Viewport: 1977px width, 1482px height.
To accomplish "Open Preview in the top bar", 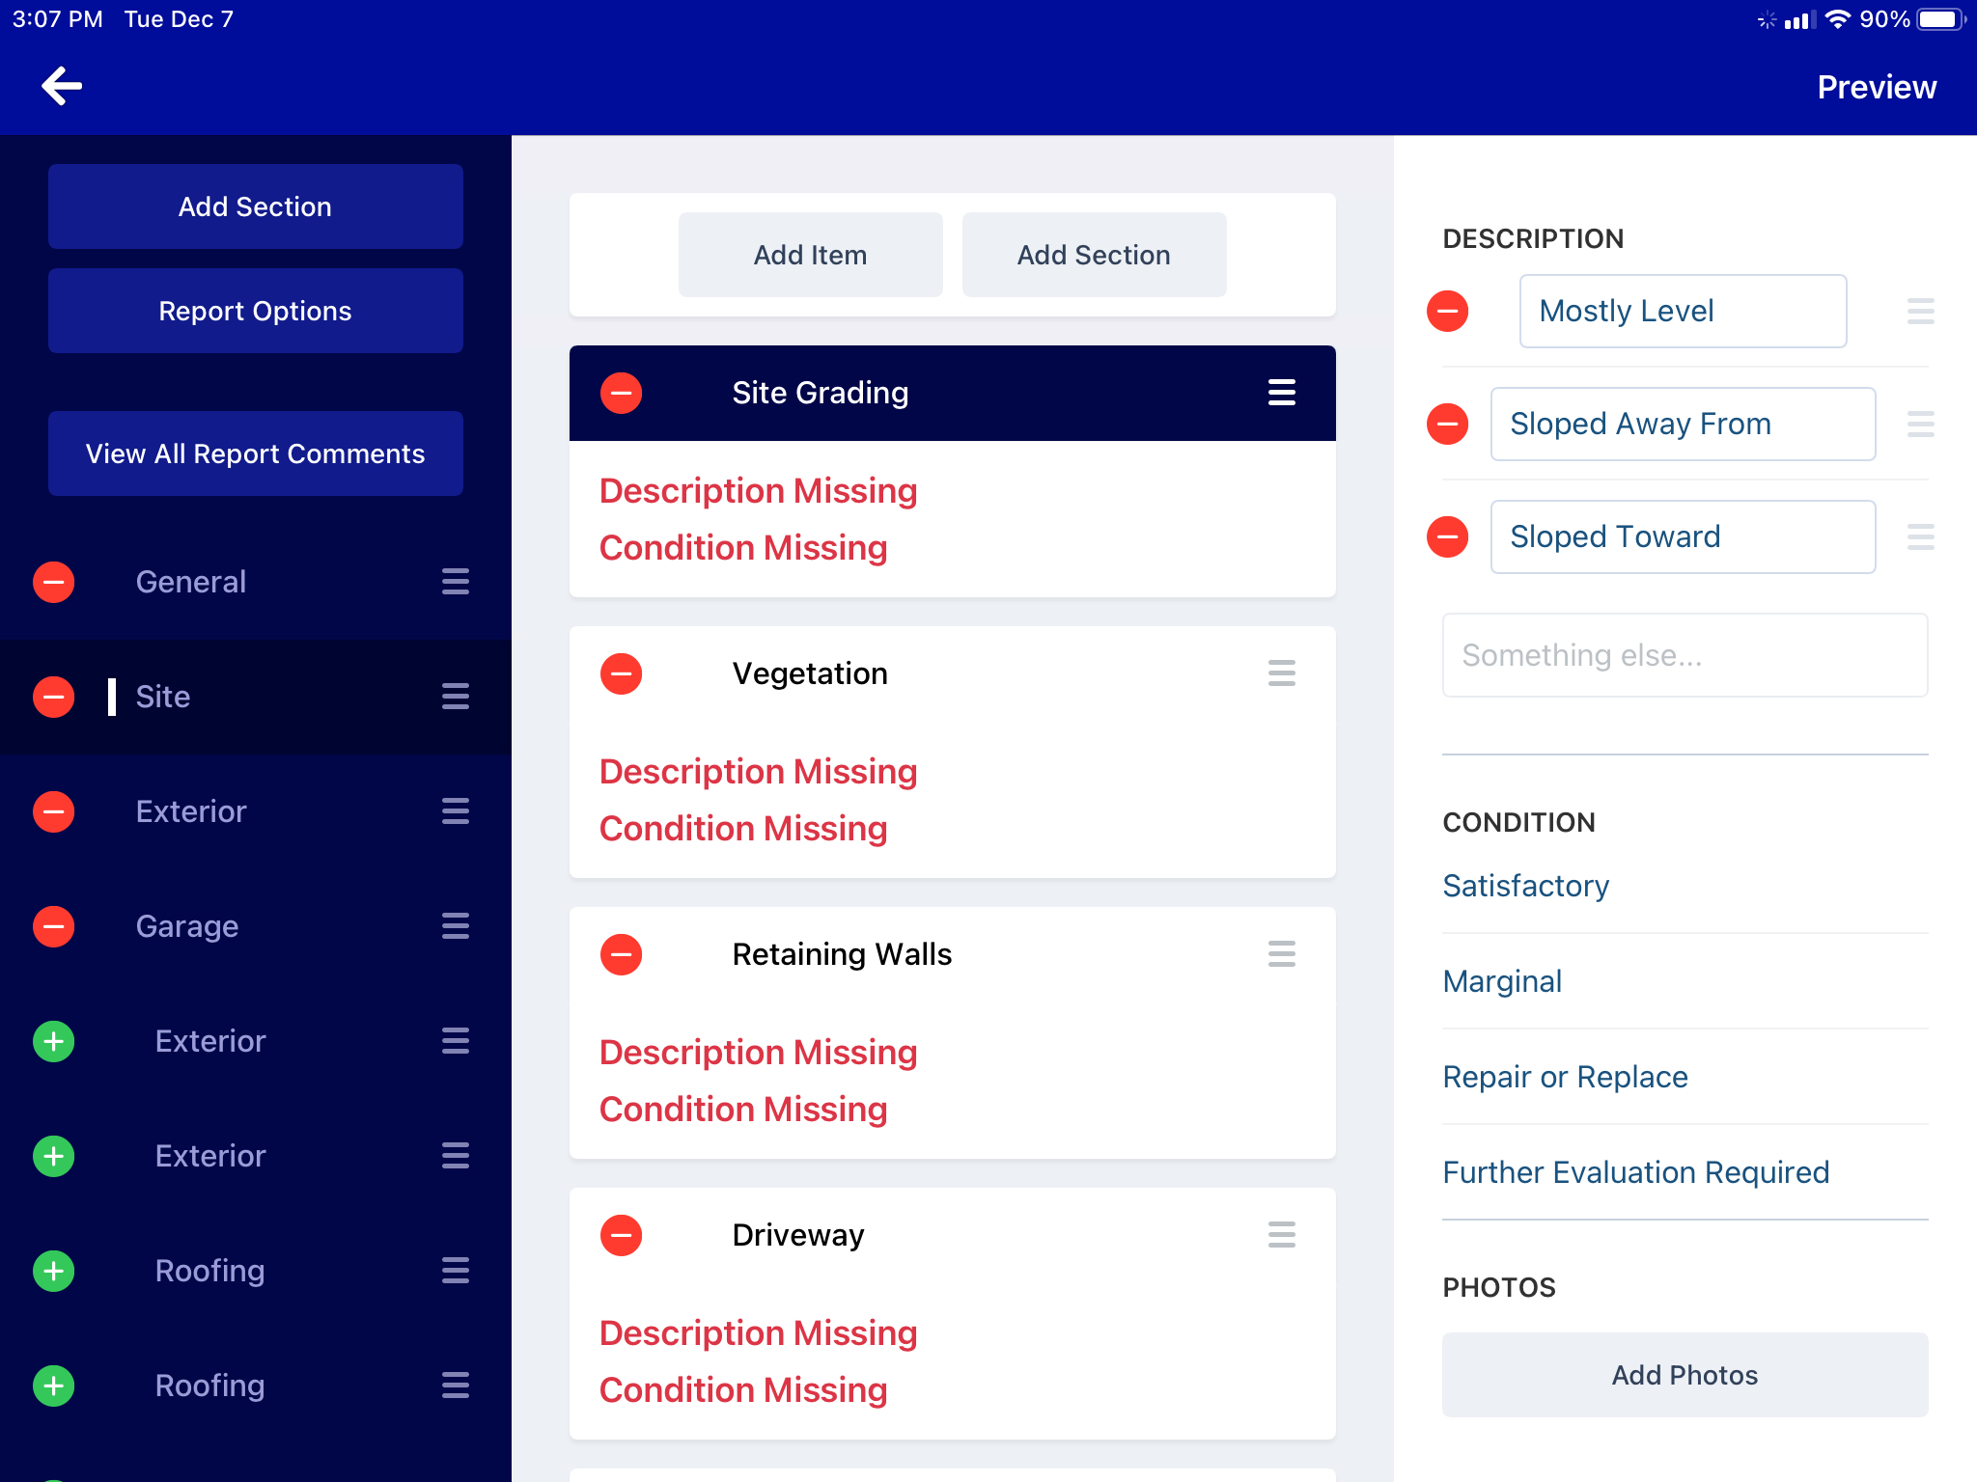I will click(x=1876, y=88).
